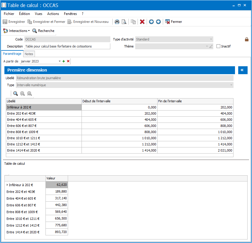Click the magnifier search icon above grid
The width and height of the screenshot is (252, 243).
click(x=16, y=94)
